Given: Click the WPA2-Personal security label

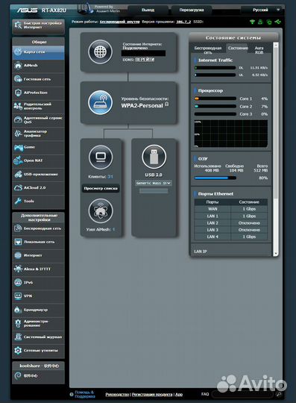Looking at the screenshot, I should coord(142,106).
